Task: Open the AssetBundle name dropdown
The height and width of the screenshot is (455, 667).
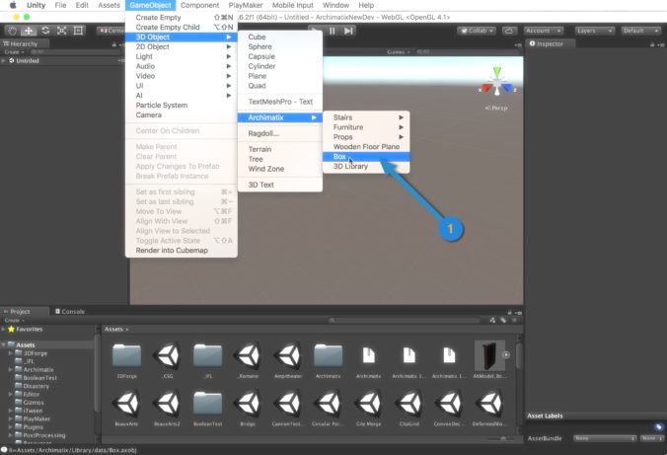Action: tap(605, 438)
